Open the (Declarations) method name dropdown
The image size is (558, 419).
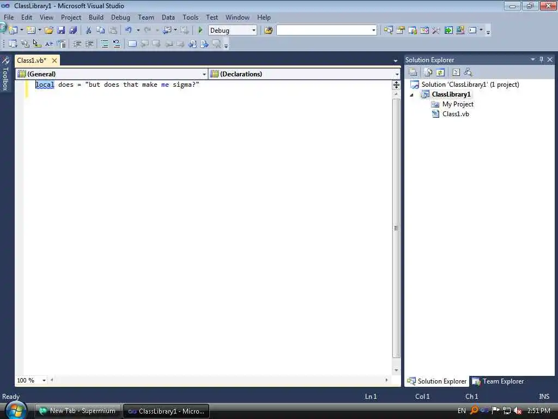[397, 74]
